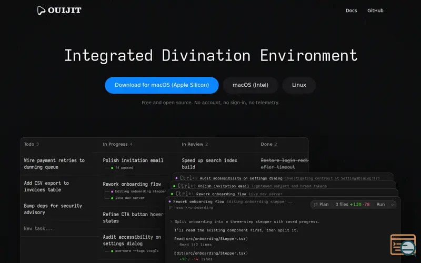Click the OUIJIT logo

(59, 11)
